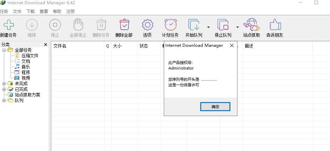Viewport: 330px width, 151px height.
Task: Open 选项 gear settings icon
Action: [x=147, y=25]
